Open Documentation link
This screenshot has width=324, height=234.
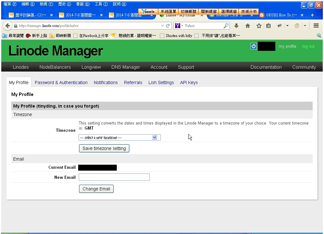(266, 67)
